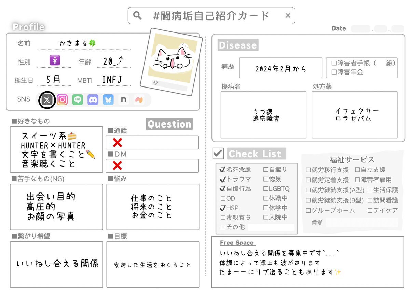Click the 目標 box 安定した生活をおくること
410x293 pixels.
153,264
